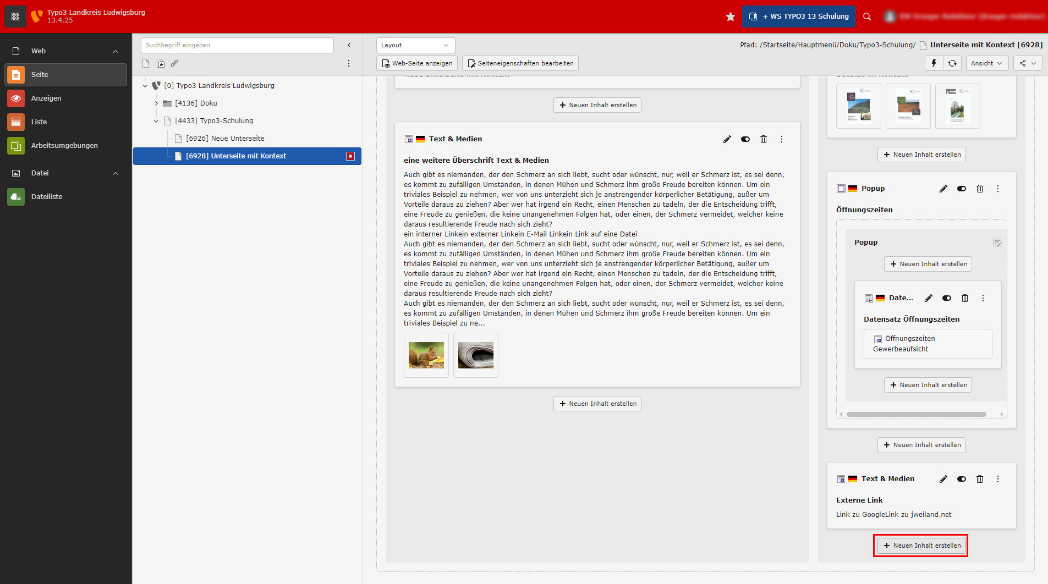Open the Layout dropdown
Screen dimensions: 1048x584
(415, 45)
